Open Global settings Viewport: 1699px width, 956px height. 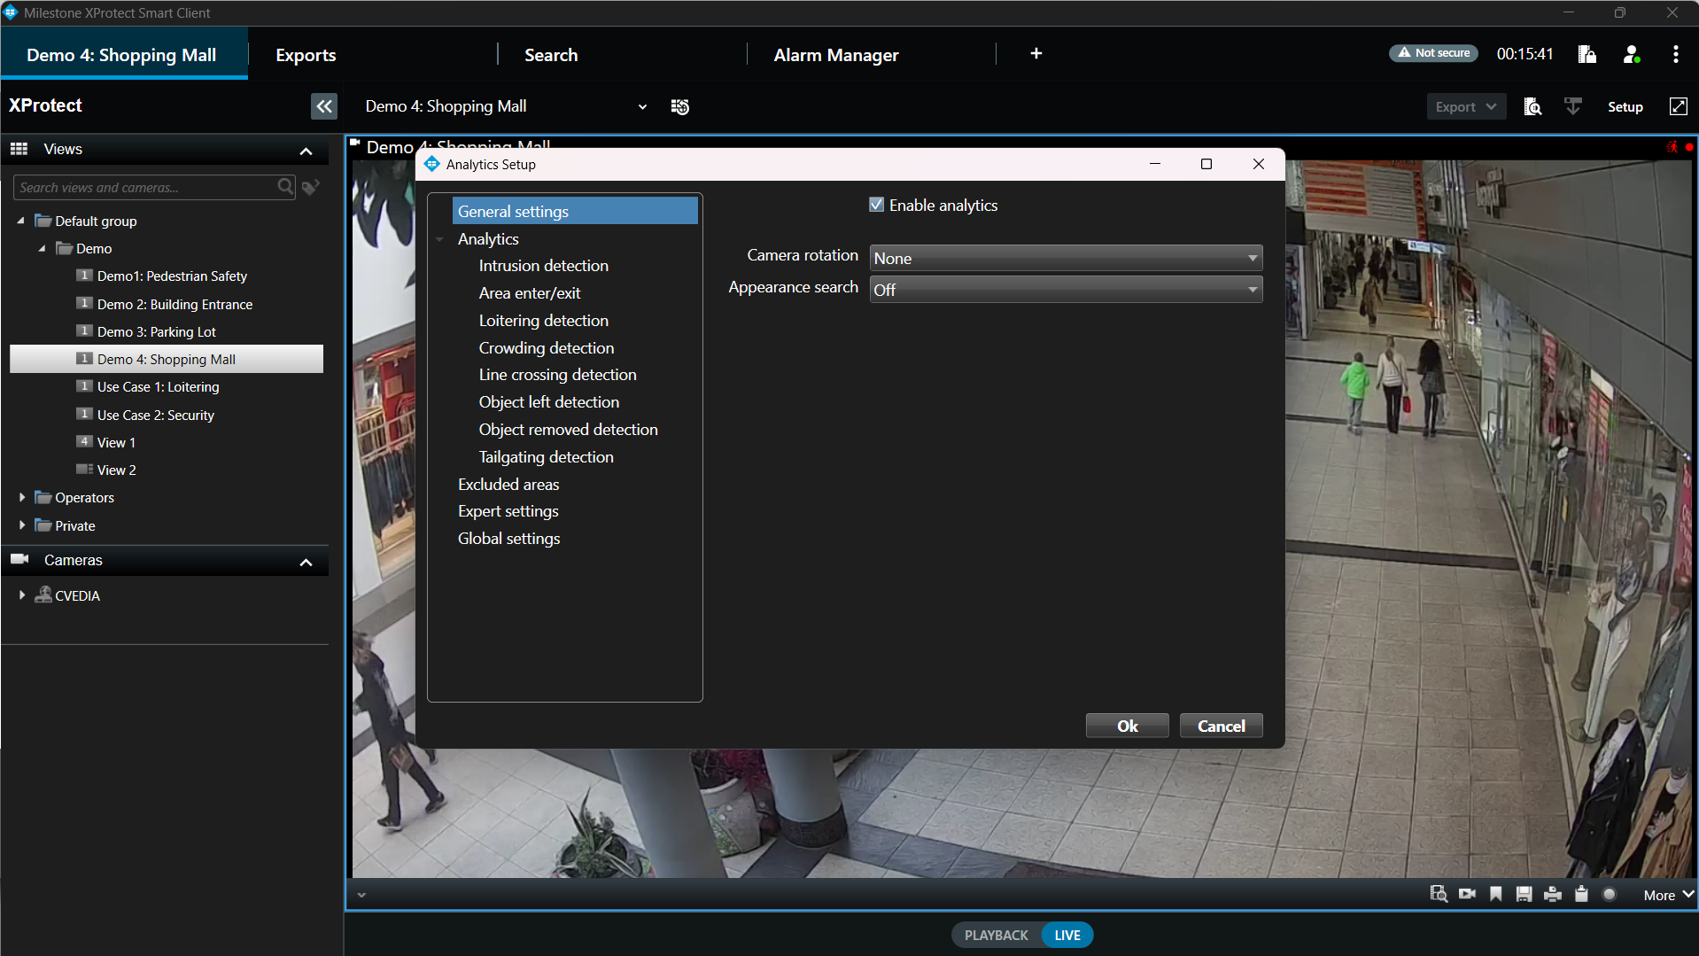[x=508, y=539]
